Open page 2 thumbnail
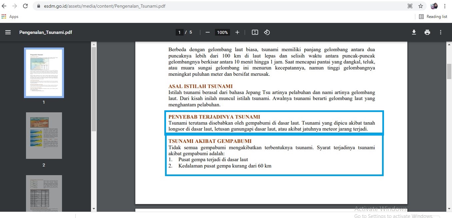Viewport: 452px width, 218px height. click(x=44, y=136)
